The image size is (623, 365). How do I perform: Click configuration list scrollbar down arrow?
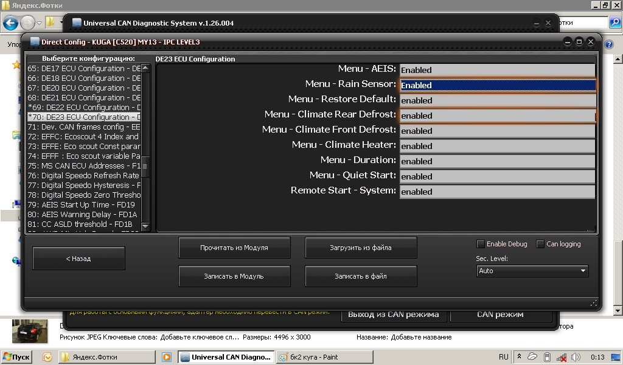(x=145, y=226)
